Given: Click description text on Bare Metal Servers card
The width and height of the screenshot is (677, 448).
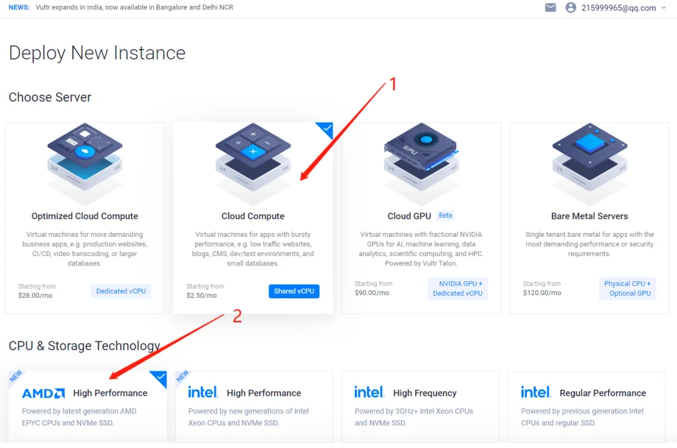Looking at the screenshot, I should pos(589,244).
